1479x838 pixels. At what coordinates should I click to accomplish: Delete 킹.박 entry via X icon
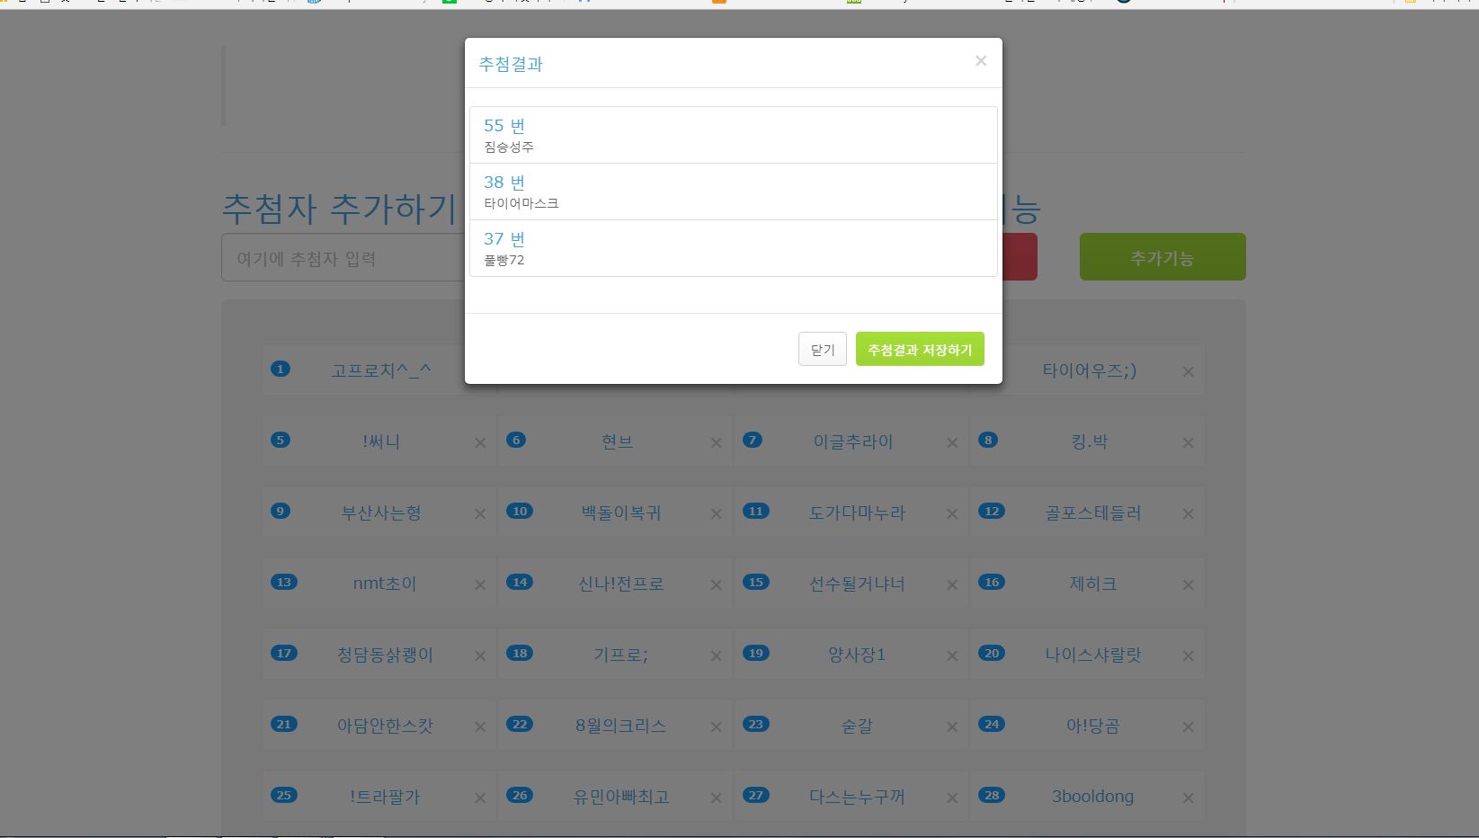tap(1188, 442)
